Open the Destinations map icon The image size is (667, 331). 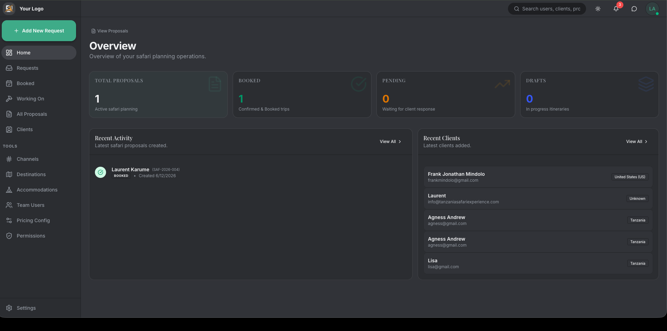coord(9,174)
